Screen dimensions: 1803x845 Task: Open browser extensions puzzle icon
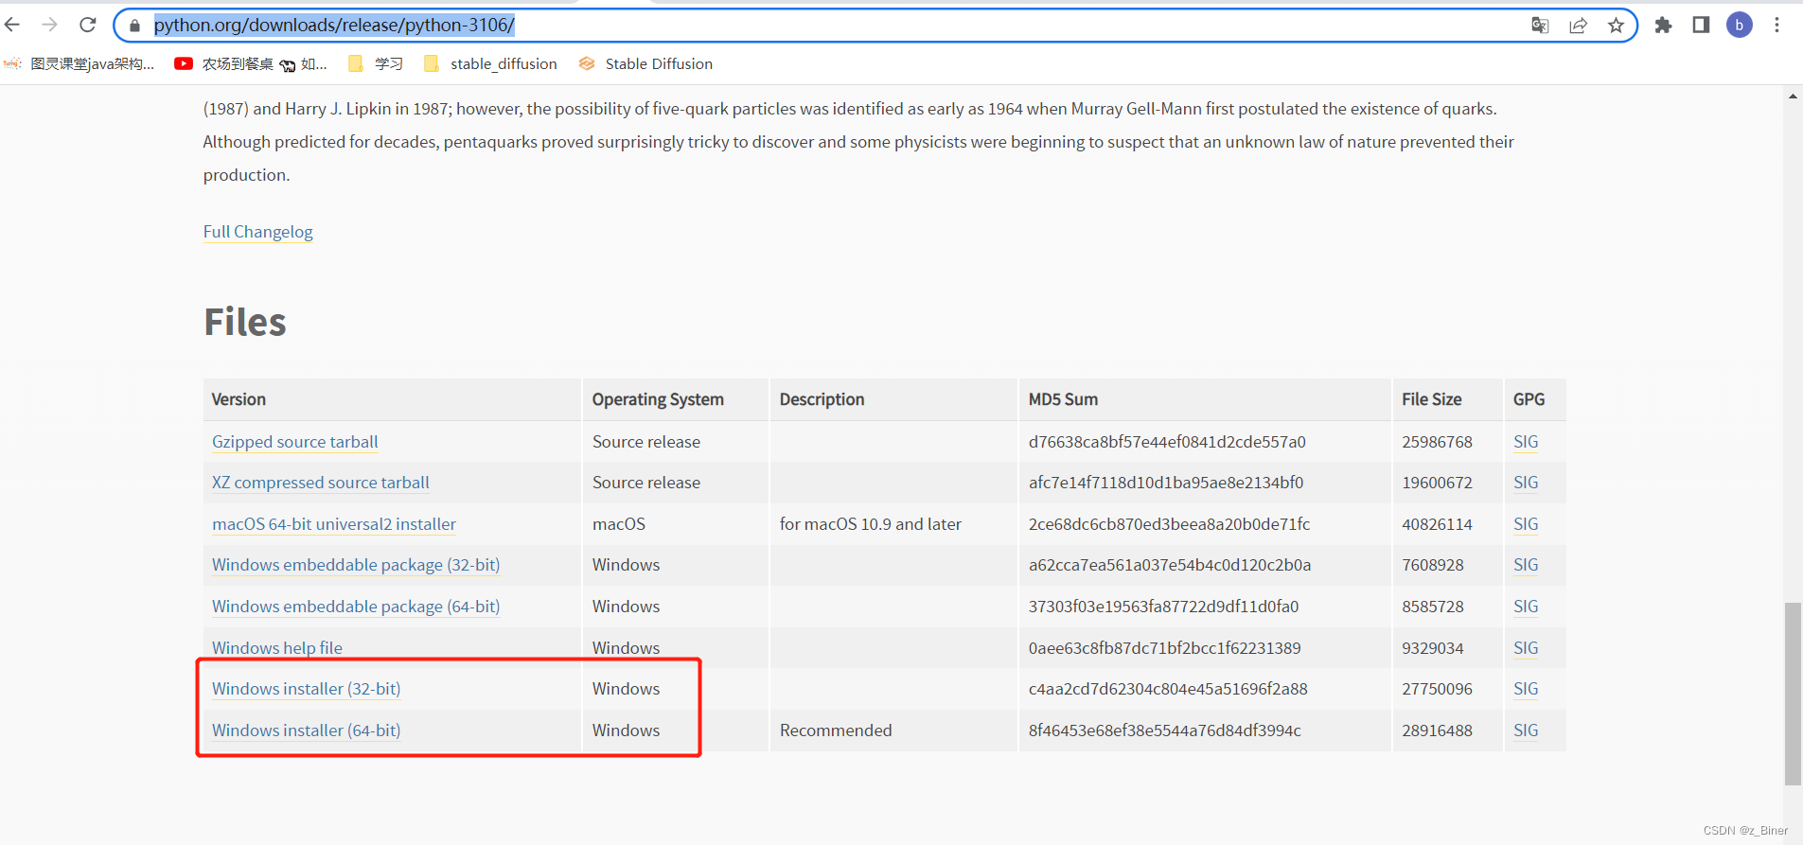[x=1663, y=26]
